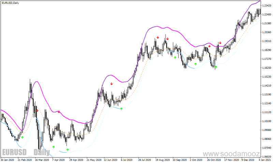Image resolution: width=273 pixels, height=163 pixels.
Task: Select the 10 Sep 2020 date label
Action: point(180,160)
